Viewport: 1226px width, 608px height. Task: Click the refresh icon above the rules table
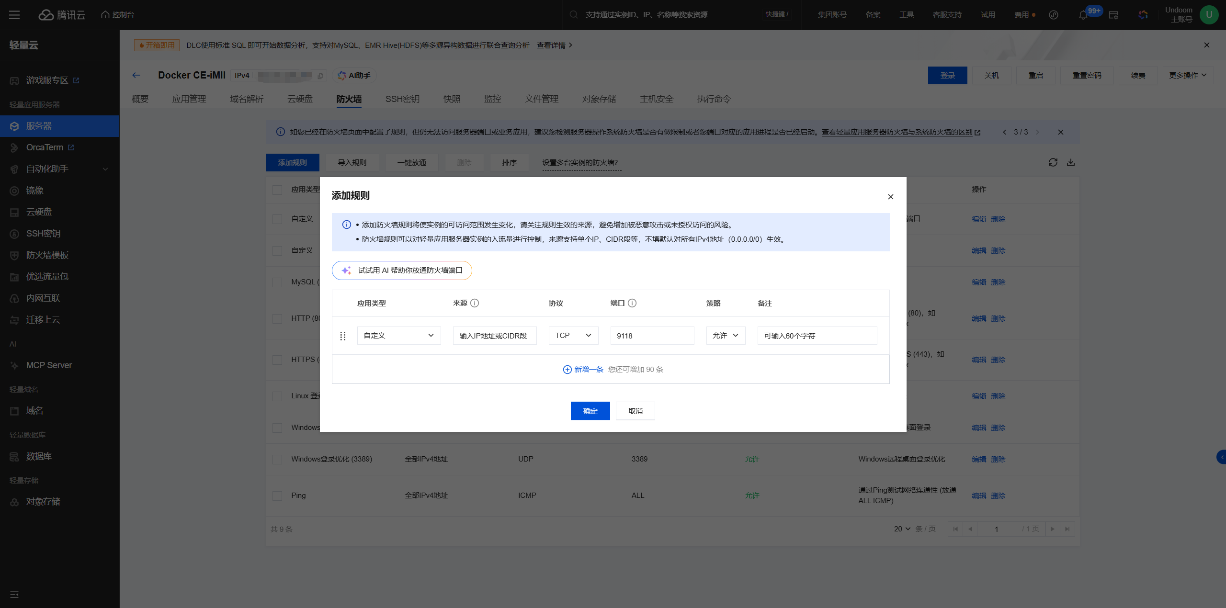1053,162
